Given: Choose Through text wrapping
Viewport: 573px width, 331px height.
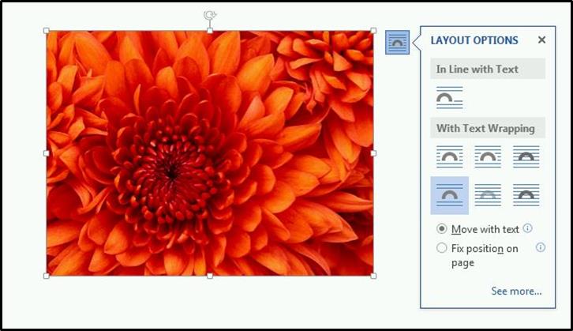Looking at the screenshot, I should [526, 156].
